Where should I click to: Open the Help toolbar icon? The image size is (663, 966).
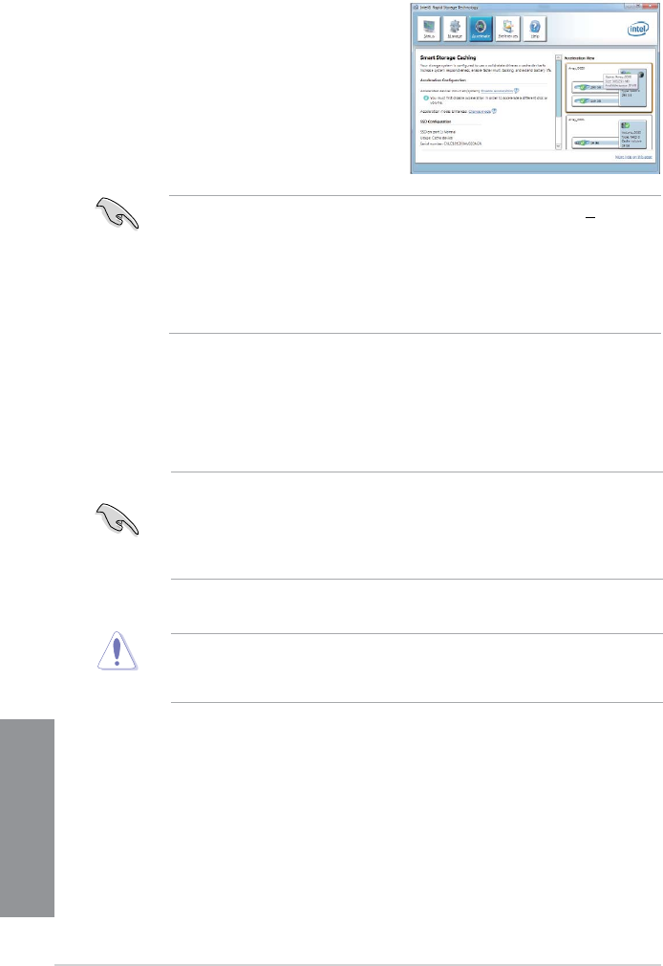tap(535, 29)
